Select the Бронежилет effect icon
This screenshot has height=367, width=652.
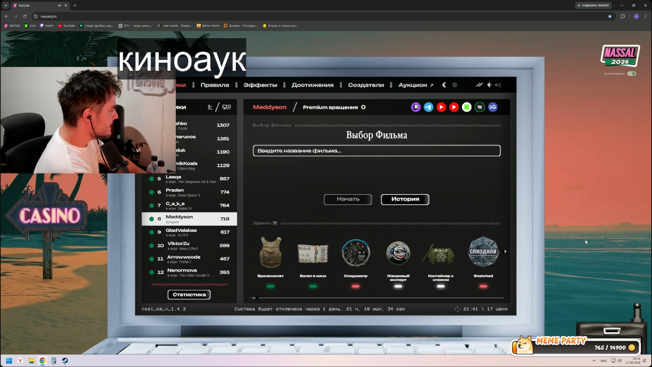coord(270,252)
